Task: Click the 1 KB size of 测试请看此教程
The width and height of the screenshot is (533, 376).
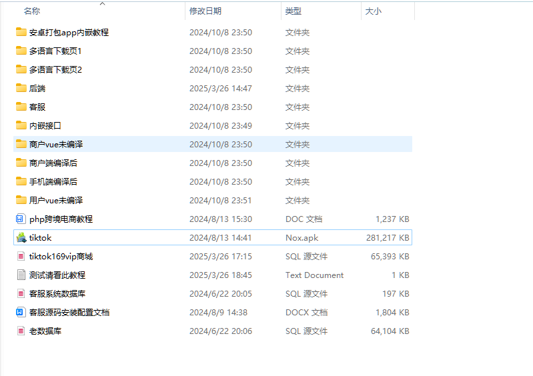Action: pyautogui.click(x=400, y=275)
